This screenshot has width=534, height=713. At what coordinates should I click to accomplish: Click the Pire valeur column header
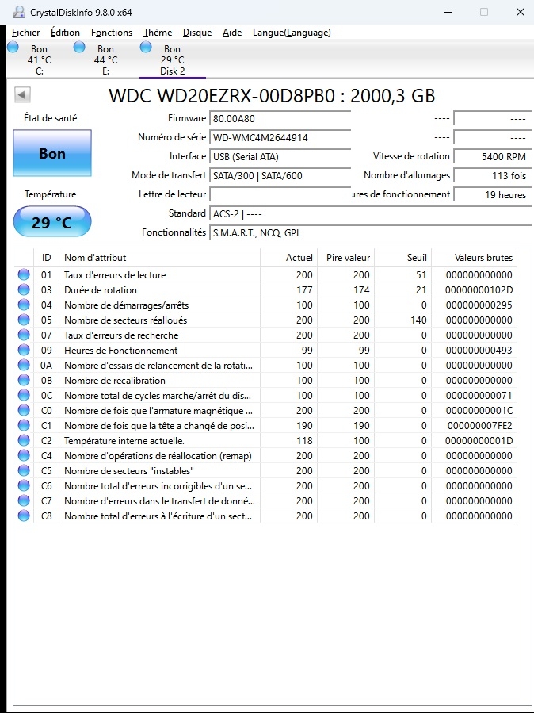click(x=345, y=258)
